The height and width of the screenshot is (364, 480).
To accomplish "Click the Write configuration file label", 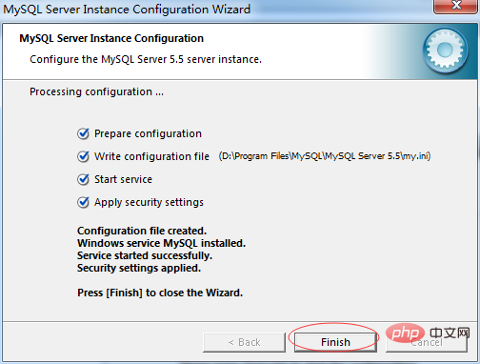I will coord(151,156).
